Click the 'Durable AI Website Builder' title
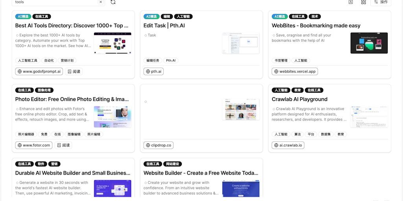The image size is (403, 201). pyautogui.click(x=73, y=173)
